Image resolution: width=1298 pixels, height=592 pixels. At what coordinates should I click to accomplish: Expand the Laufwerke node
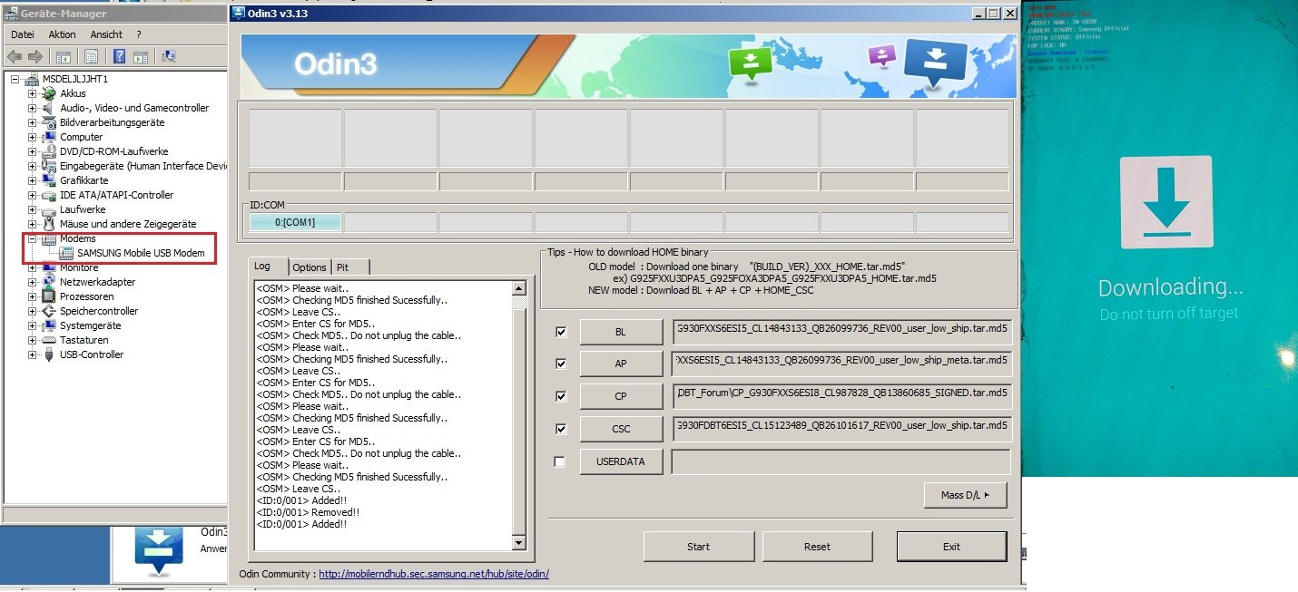pyautogui.click(x=33, y=209)
